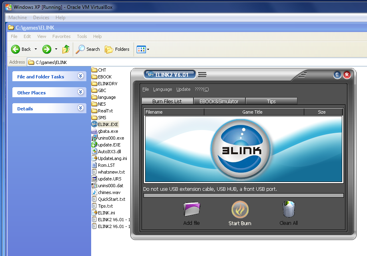The image size is (367, 256).
Task: Click the green Back arrow in Explorer
Action: tap(16, 49)
